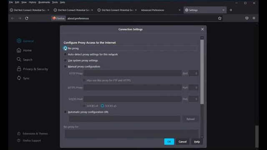Open the View menu
Screen dimensions: 267x150
(x=24, y=2)
